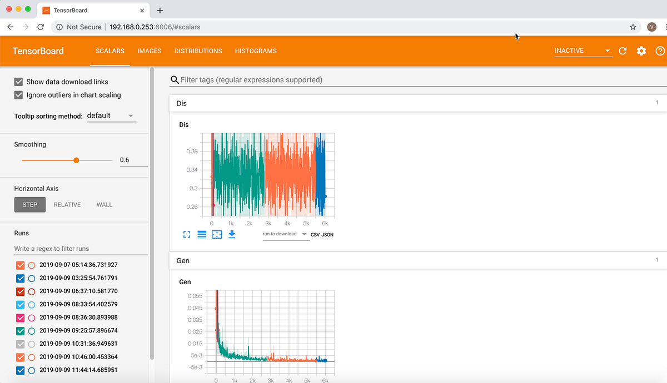Screen dimensions: 667x383
Task: Open the Tooltip sorting method dropdown
Action: (109, 115)
